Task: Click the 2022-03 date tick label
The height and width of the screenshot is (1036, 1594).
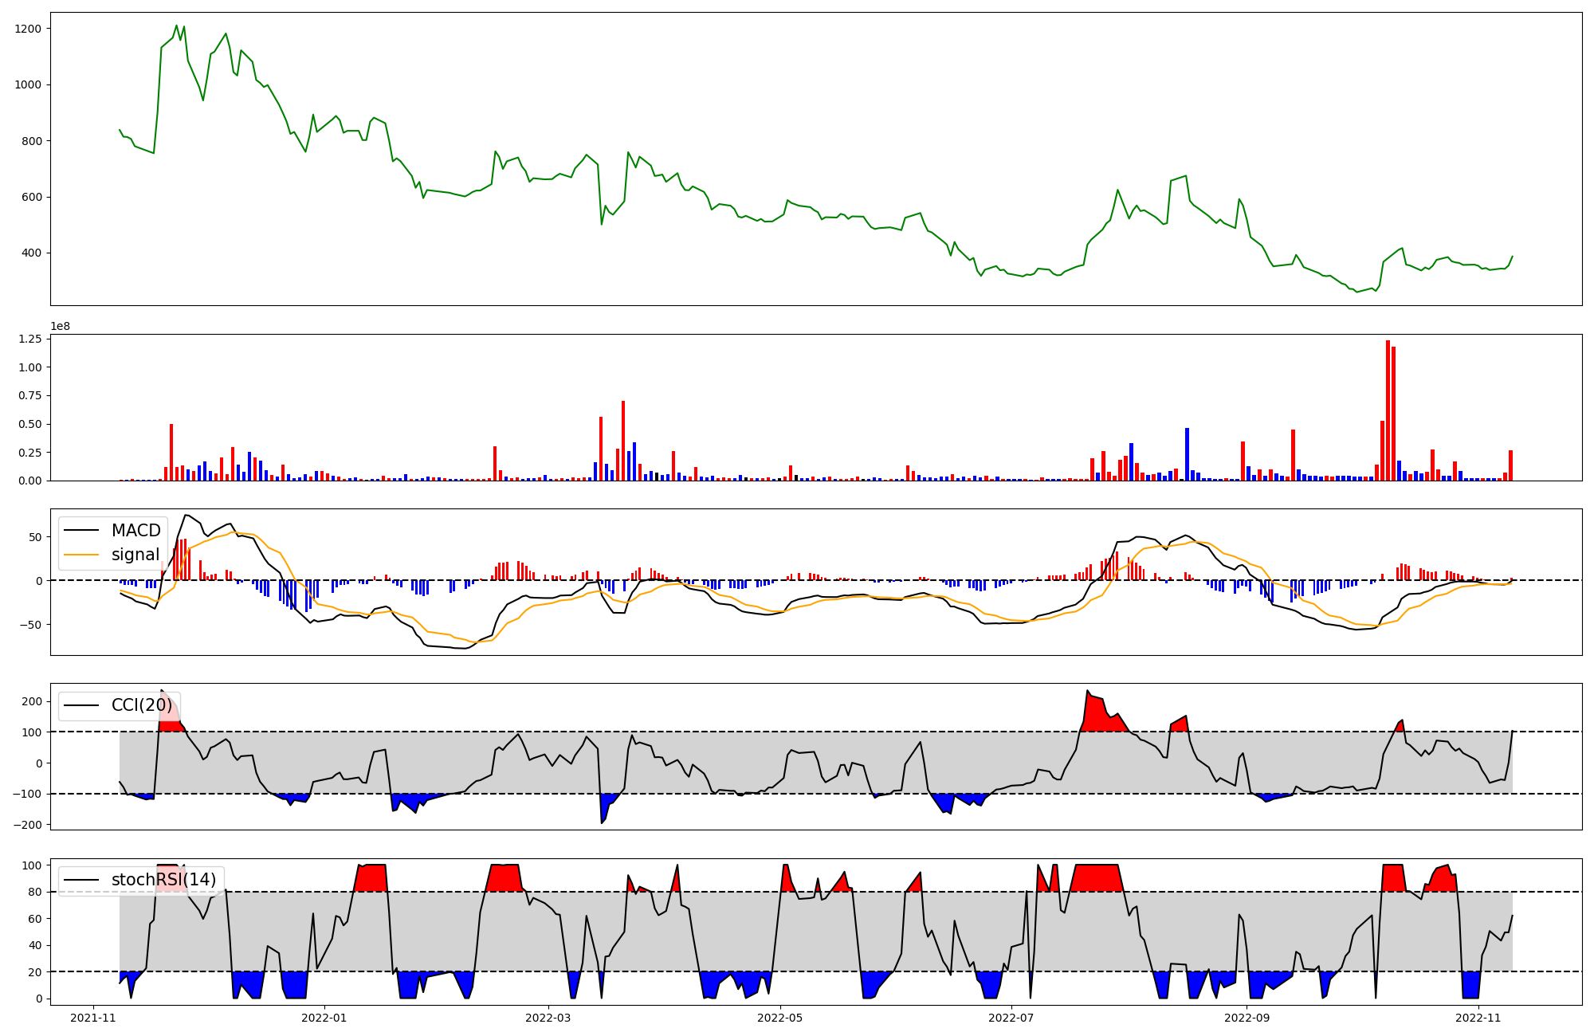Action: coord(548,1018)
